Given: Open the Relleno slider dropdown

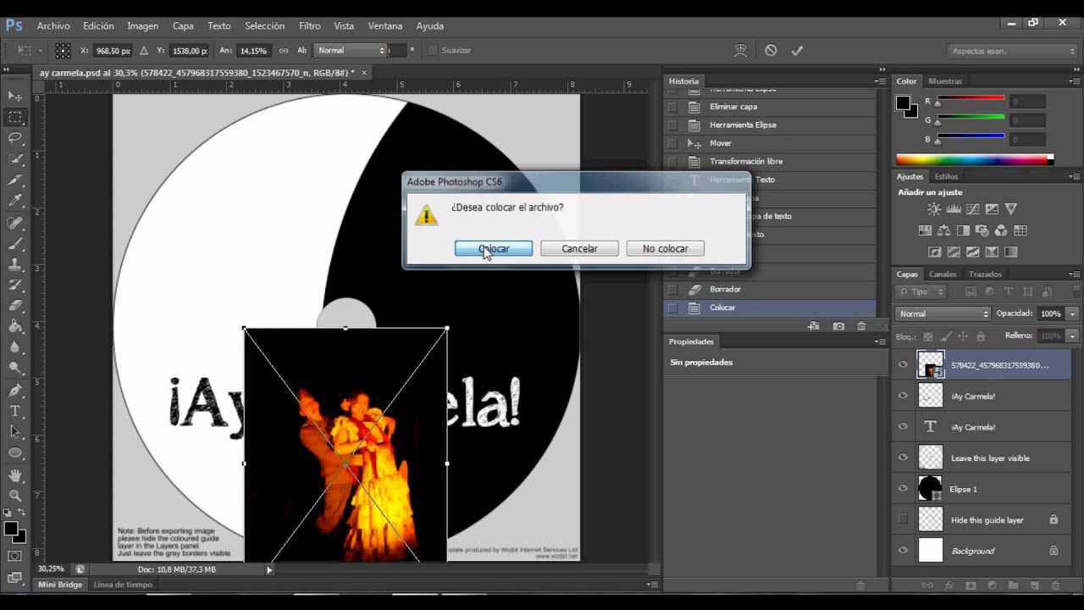Looking at the screenshot, I should [1073, 335].
